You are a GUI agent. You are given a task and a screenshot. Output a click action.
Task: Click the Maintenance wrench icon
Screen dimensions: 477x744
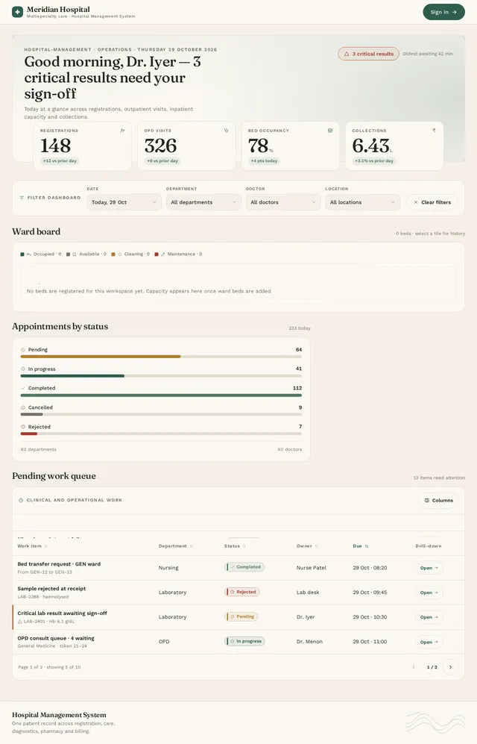click(163, 254)
